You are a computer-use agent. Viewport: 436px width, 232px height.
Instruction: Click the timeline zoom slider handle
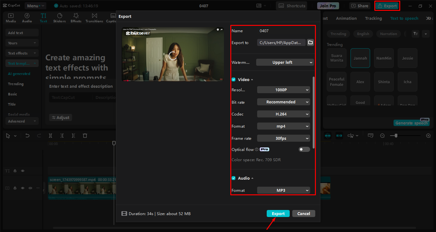(396, 136)
